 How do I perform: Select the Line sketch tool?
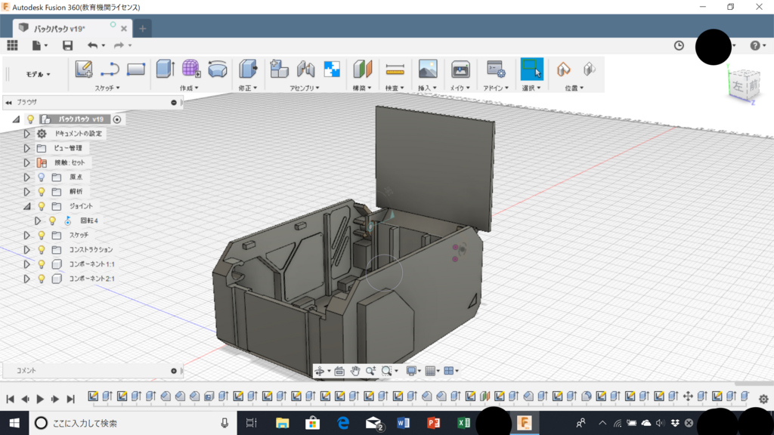coord(110,69)
